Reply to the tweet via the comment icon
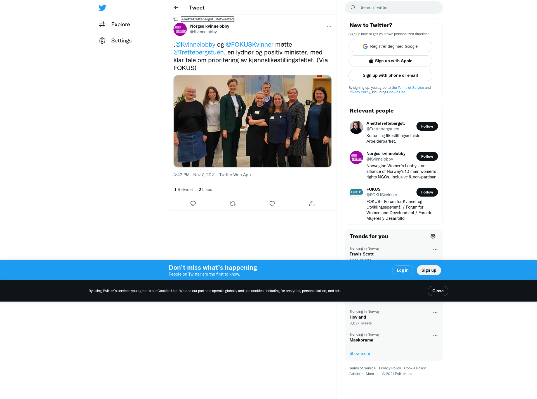537x399 pixels. click(x=193, y=204)
